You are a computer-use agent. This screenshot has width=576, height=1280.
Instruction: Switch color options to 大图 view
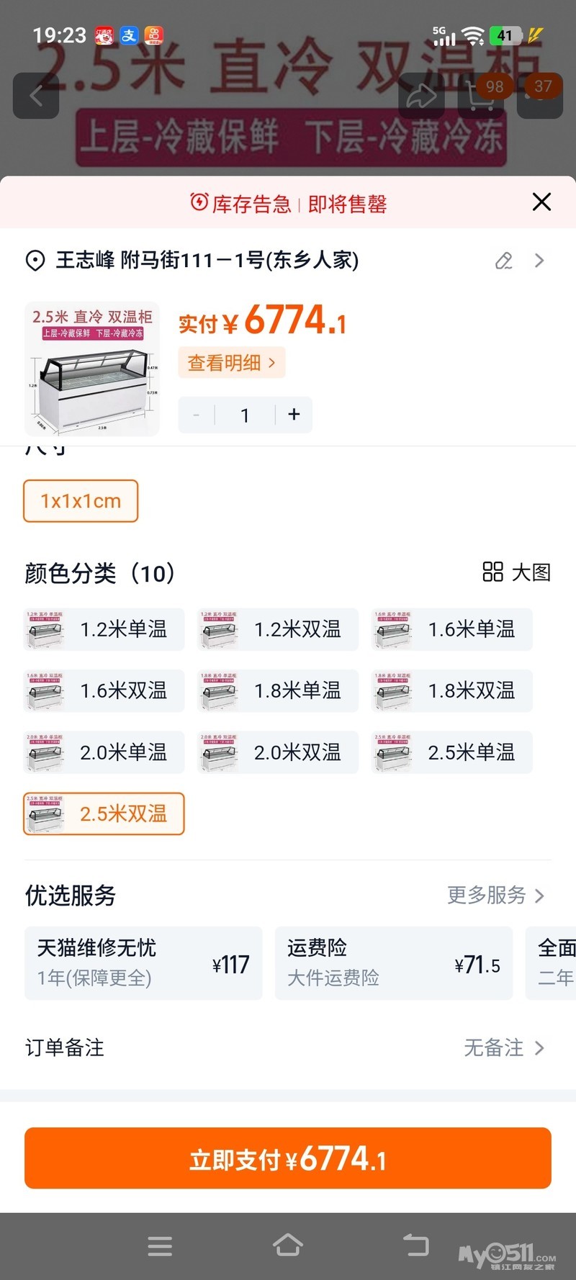click(516, 573)
